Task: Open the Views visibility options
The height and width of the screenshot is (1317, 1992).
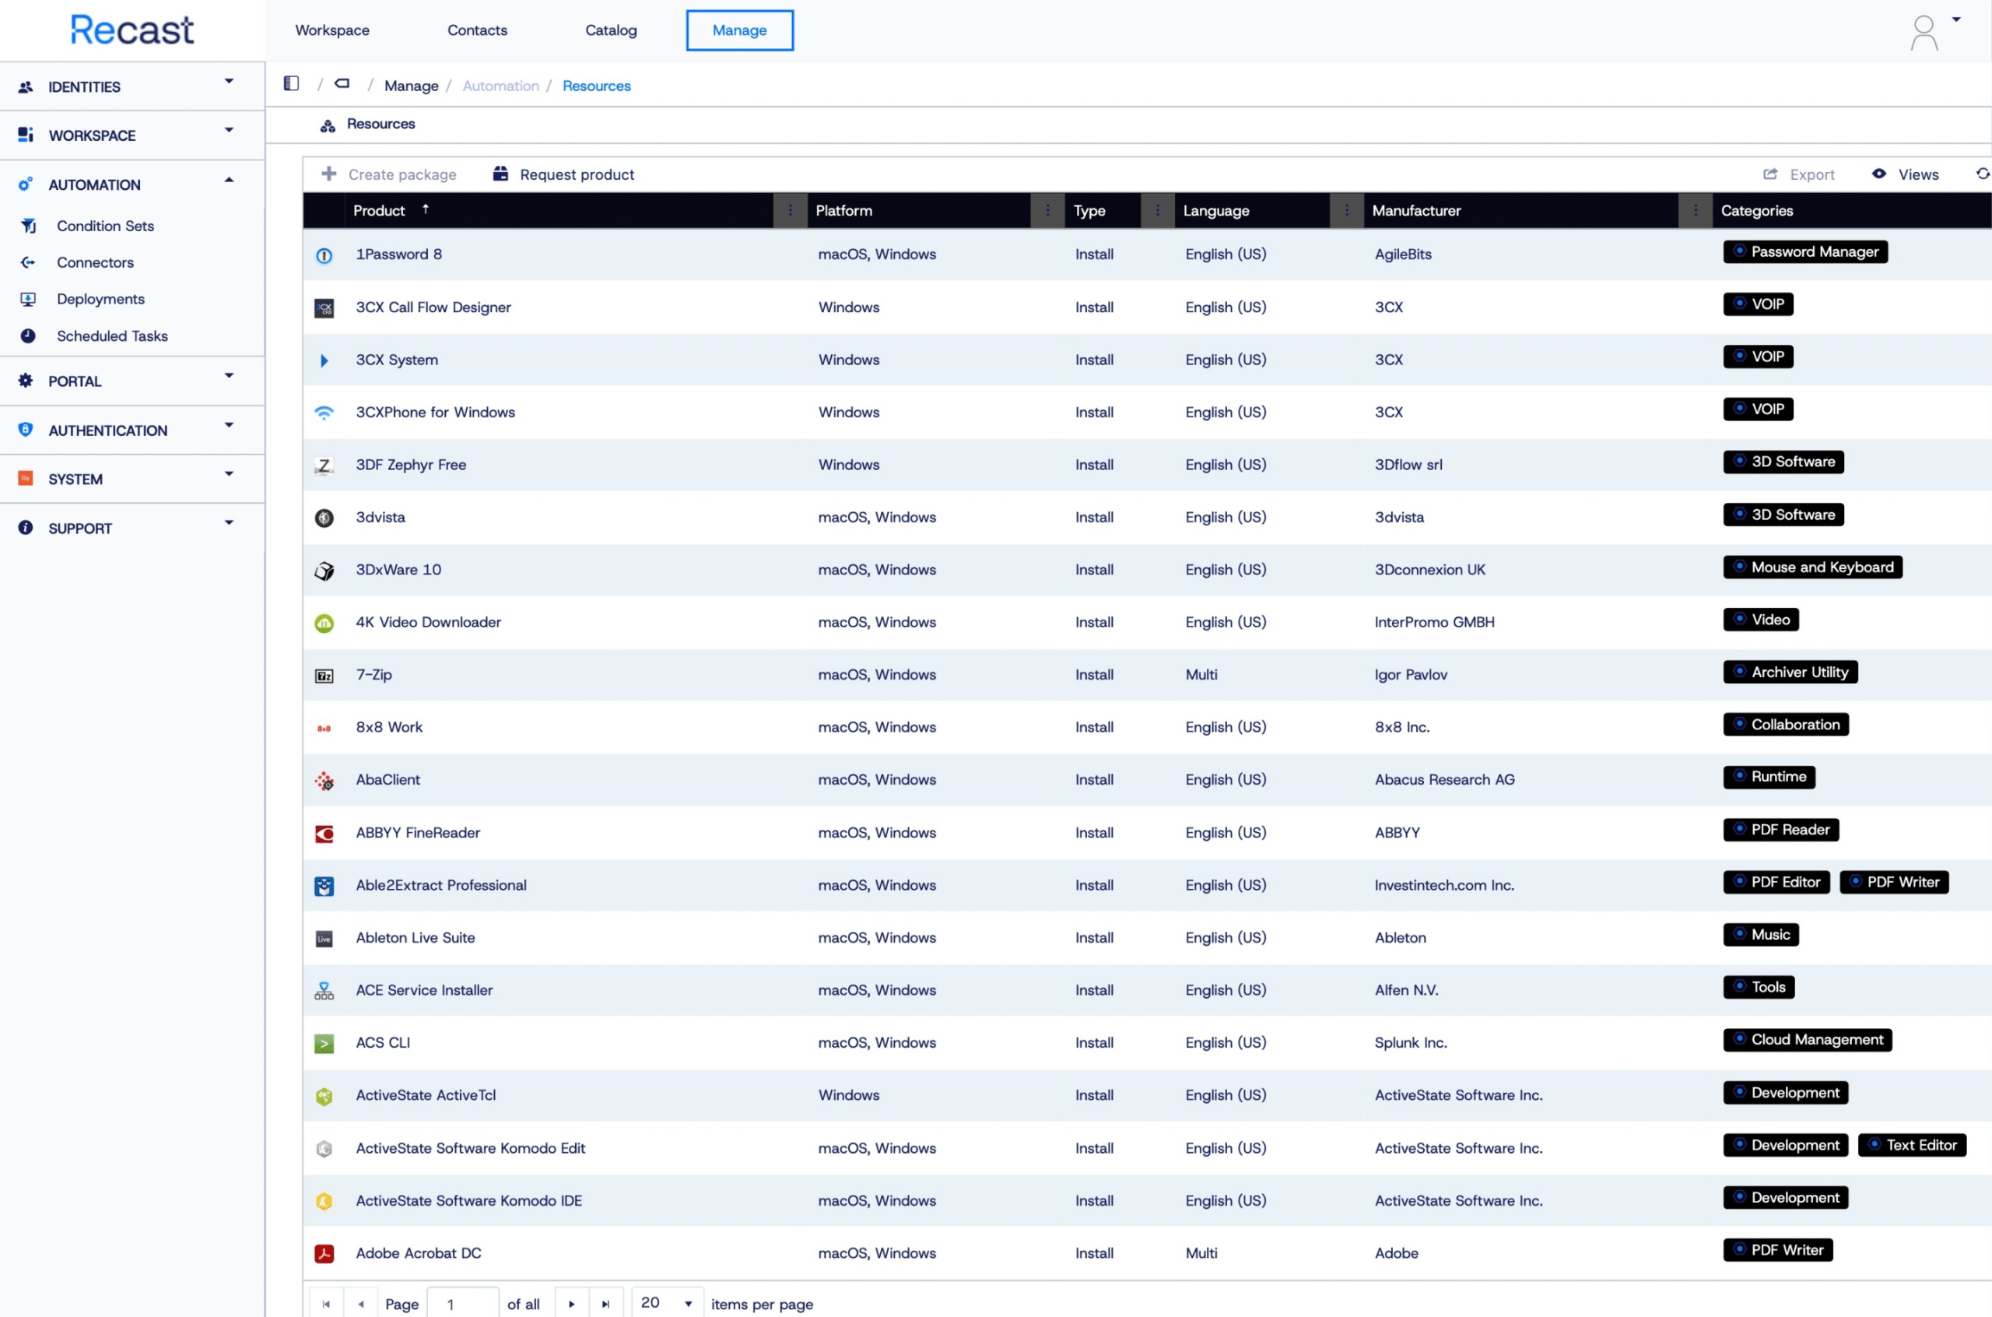Action: pyautogui.click(x=1906, y=174)
